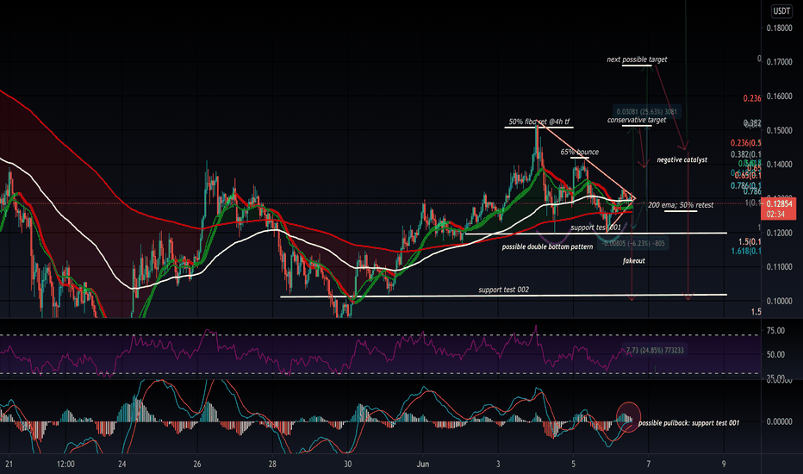Click the RSI 75.00 scale label
Viewport: 803px width, 474px height.
point(775,331)
